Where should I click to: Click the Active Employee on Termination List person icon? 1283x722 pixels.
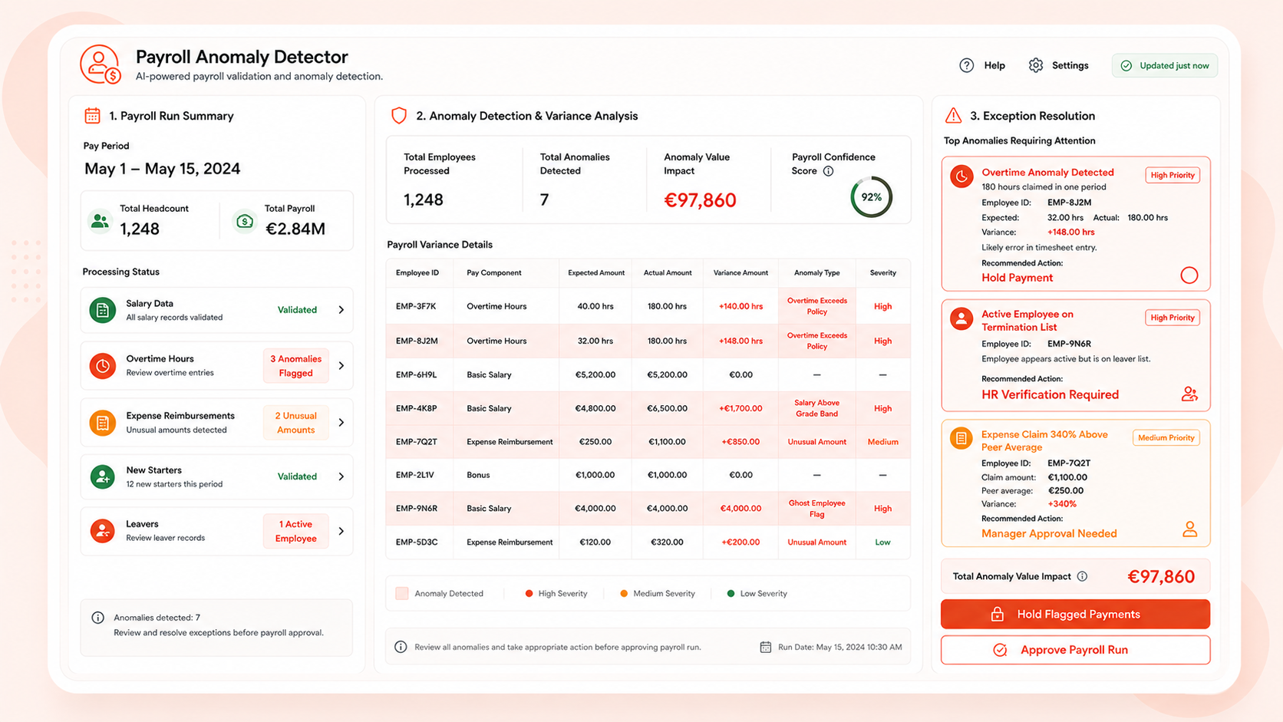coord(961,318)
